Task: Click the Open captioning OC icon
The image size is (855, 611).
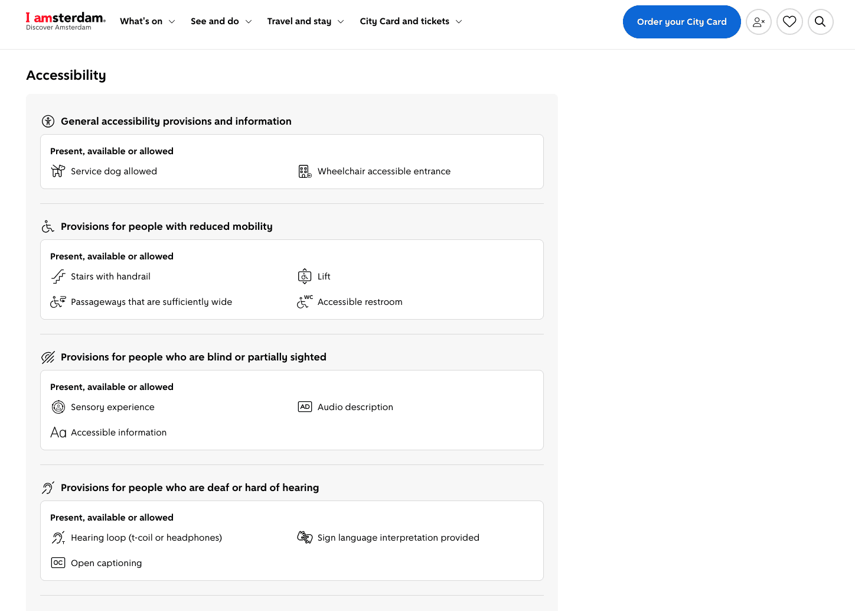Action: (58, 563)
